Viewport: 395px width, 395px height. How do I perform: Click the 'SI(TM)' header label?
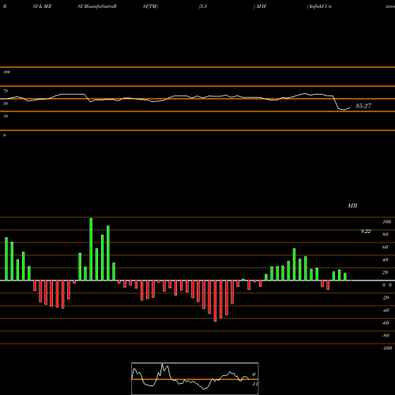coord(150,6)
